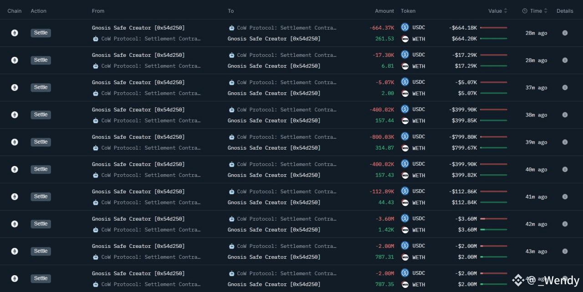The width and height of the screenshot is (583, 292).
Task: Click the Token column header
Action: [x=408, y=10]
